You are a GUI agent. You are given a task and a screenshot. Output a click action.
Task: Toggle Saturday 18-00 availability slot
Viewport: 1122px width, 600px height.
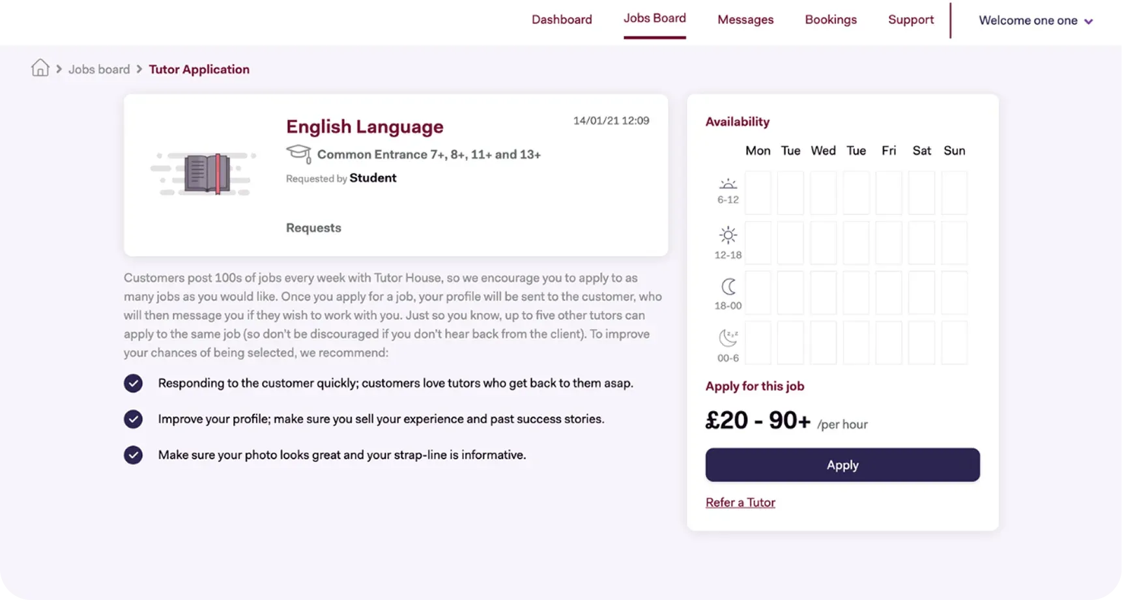(x=921, y=293)
